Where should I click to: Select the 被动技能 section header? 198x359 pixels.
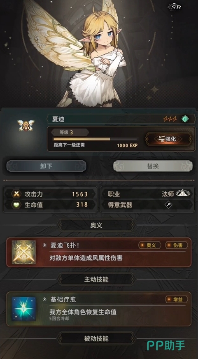(x=96, y=339)
